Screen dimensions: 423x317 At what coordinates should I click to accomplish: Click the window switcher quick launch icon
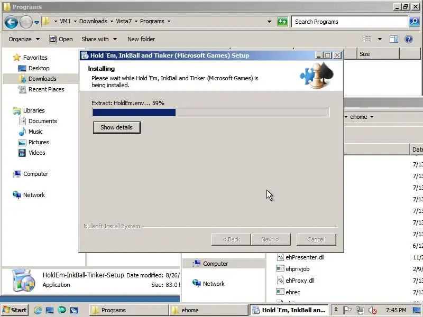coord(74,310)
